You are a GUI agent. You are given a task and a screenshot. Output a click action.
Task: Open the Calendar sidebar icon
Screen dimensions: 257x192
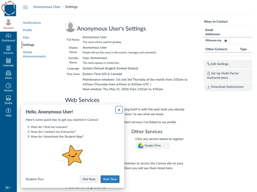(x=9, y=63)
